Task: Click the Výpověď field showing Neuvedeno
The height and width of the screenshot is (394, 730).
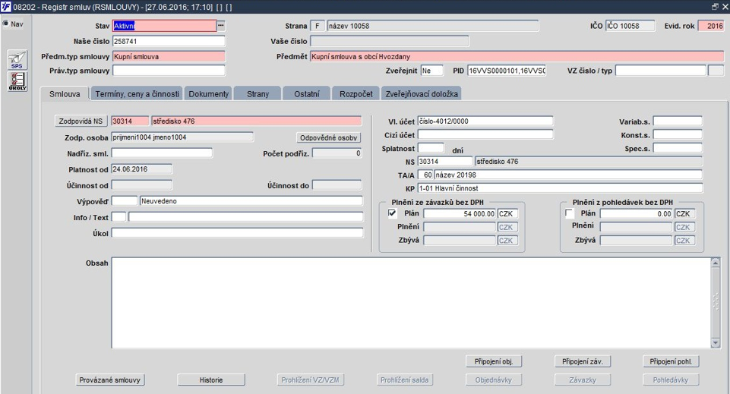Action: (251, 201)
